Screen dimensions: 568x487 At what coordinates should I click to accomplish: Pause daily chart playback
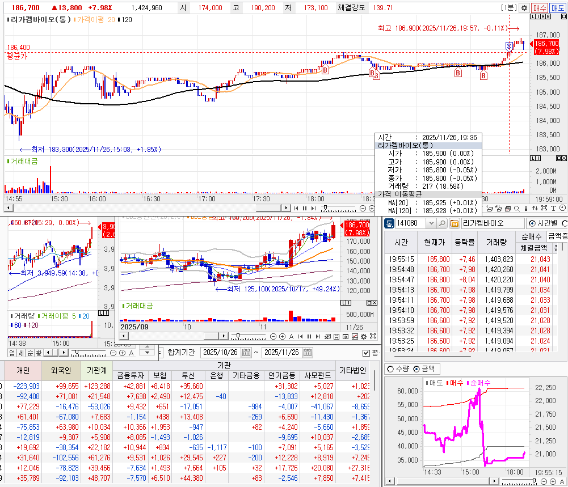(309, 337)
